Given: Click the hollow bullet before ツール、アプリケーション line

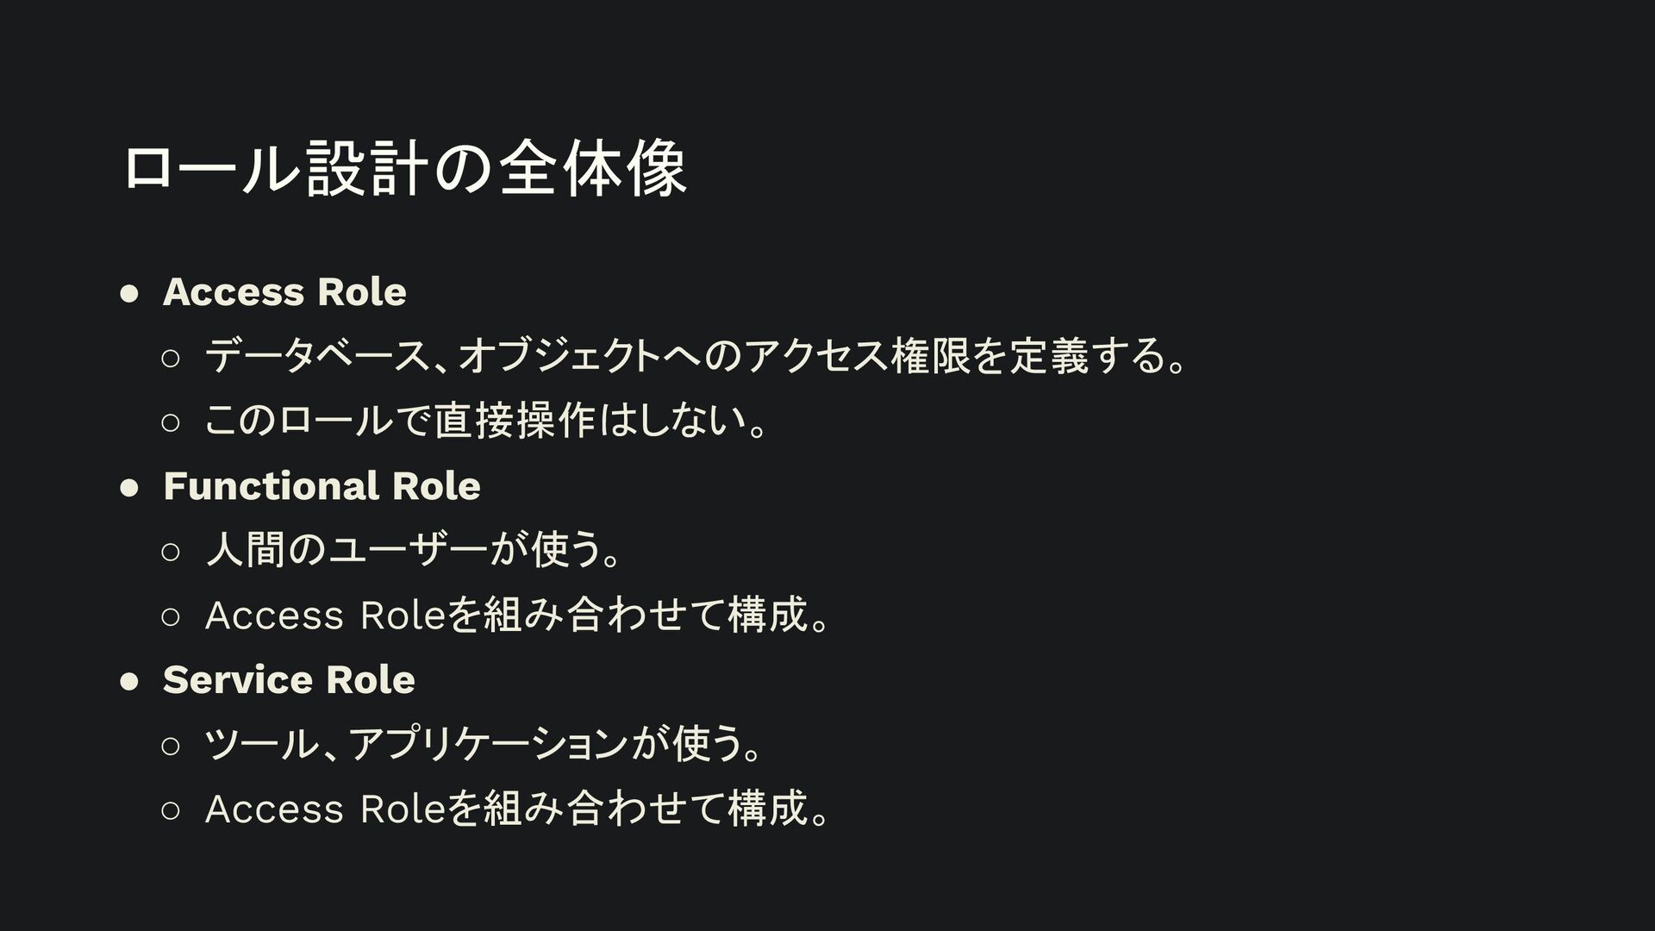Looking at the screenshot, I should (170, 747).
